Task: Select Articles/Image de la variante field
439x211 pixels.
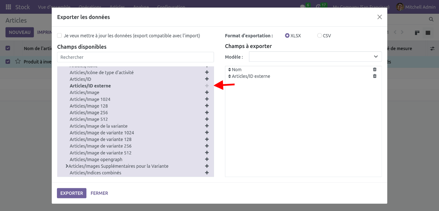Action: (98, 126)
